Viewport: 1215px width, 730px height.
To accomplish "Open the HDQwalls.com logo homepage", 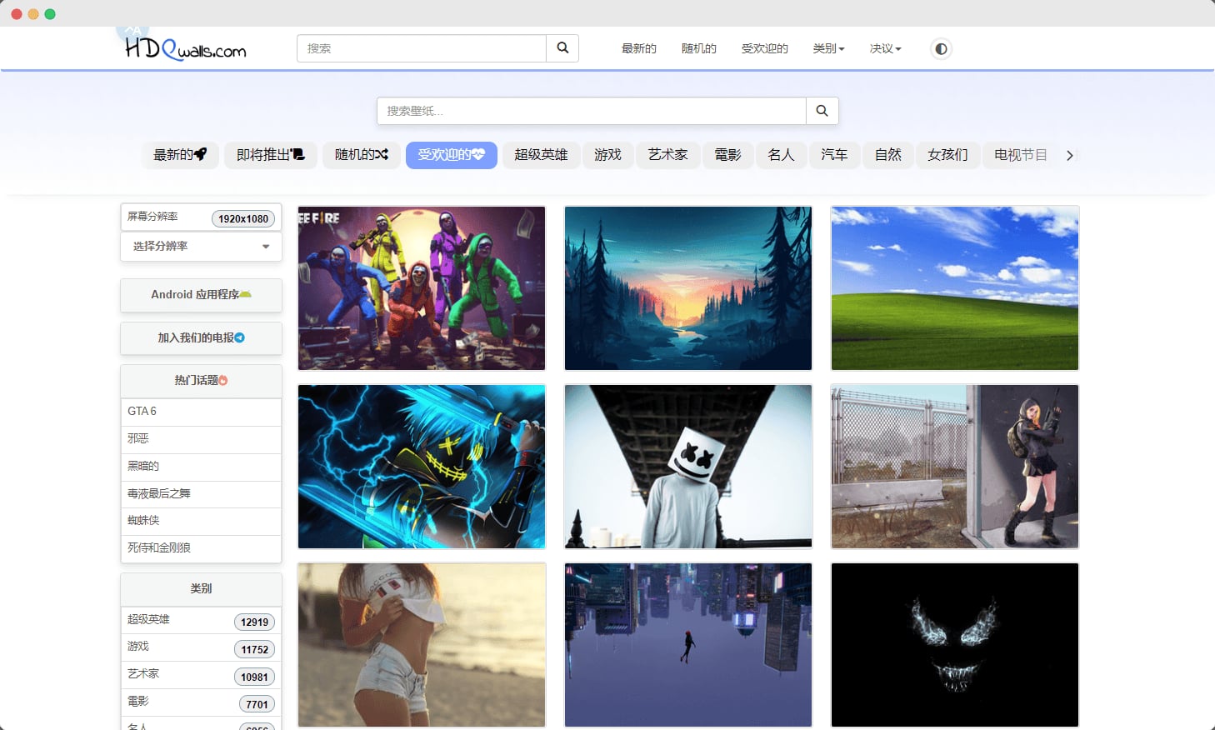I will tap(185, 48).
